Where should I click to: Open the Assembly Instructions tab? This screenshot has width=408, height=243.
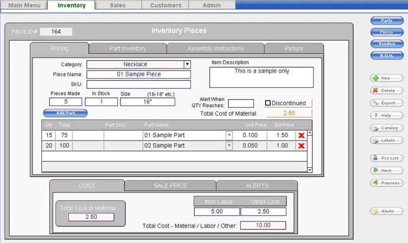[215, 48]
